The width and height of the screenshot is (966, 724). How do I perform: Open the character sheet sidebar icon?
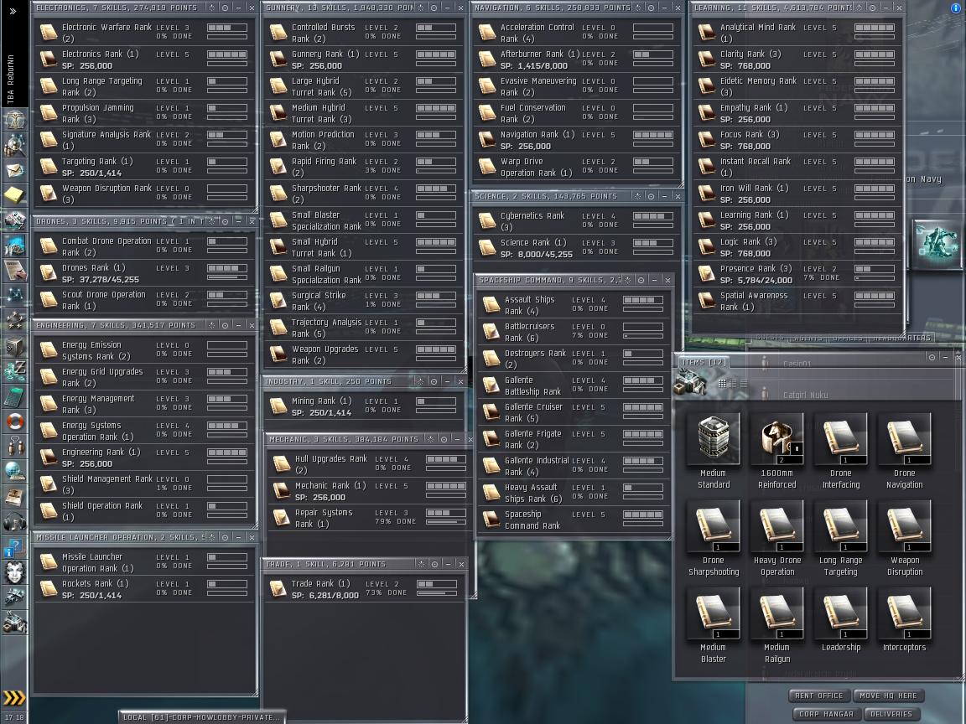tap(14, 119)
